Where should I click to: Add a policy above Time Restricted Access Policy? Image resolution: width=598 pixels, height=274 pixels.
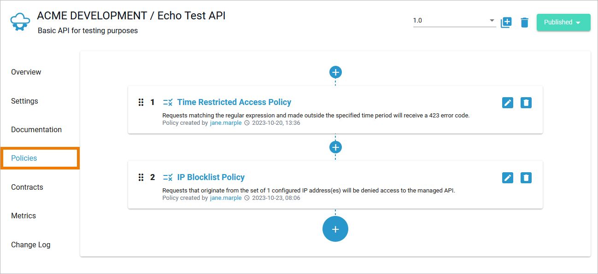(335, 72)
